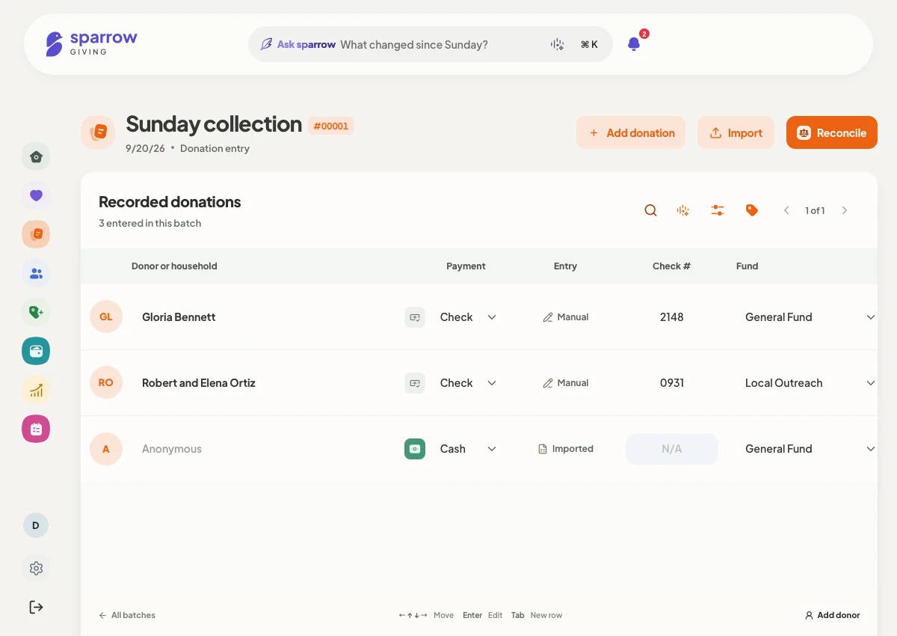Open the chart reports sidebar icon
897x636 pixels.
pyautogui.click(x=36, y=390)
